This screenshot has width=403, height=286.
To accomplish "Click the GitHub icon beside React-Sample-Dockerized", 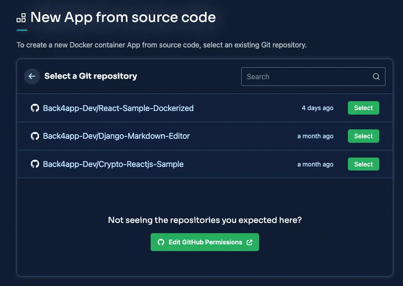I will click(x=35, y=108).
